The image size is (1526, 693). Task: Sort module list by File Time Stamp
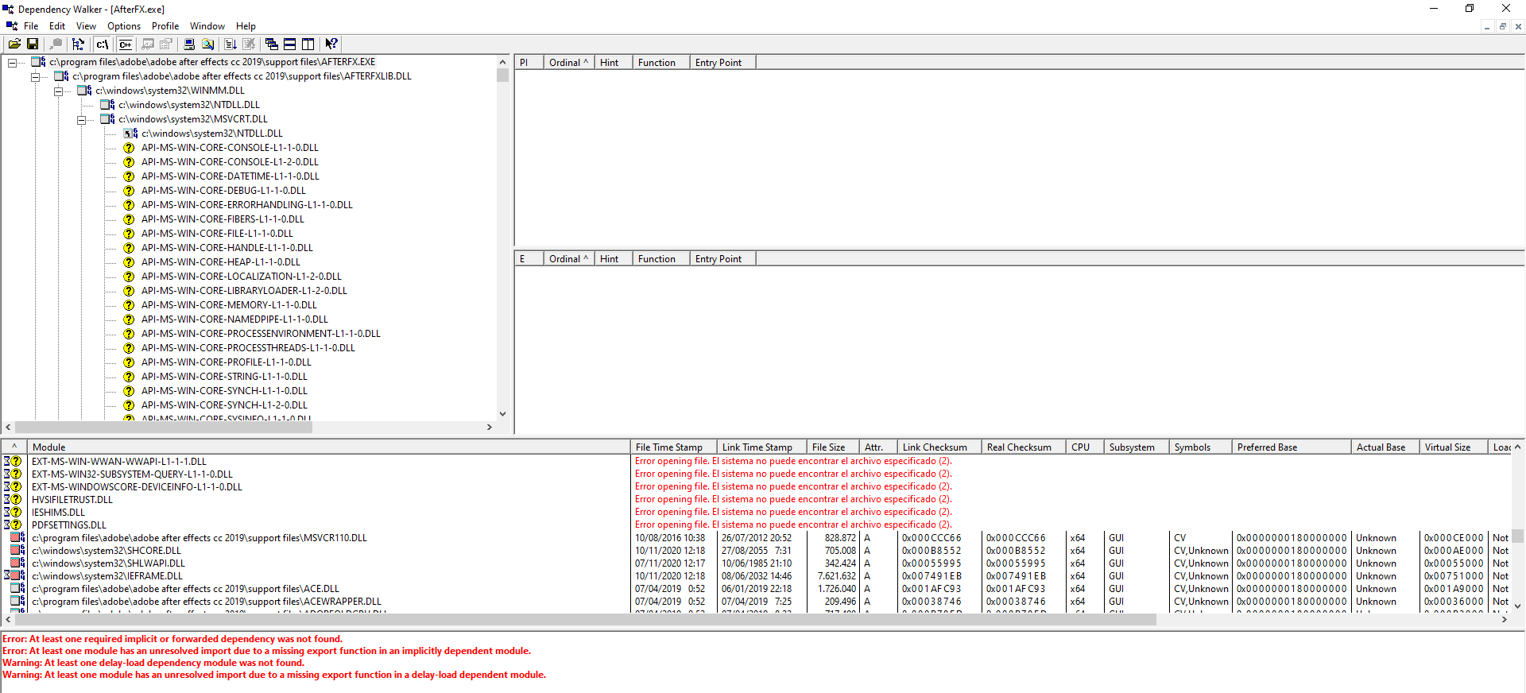tap(674, 447)
